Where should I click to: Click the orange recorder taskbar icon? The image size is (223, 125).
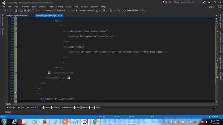click(65, 122)
